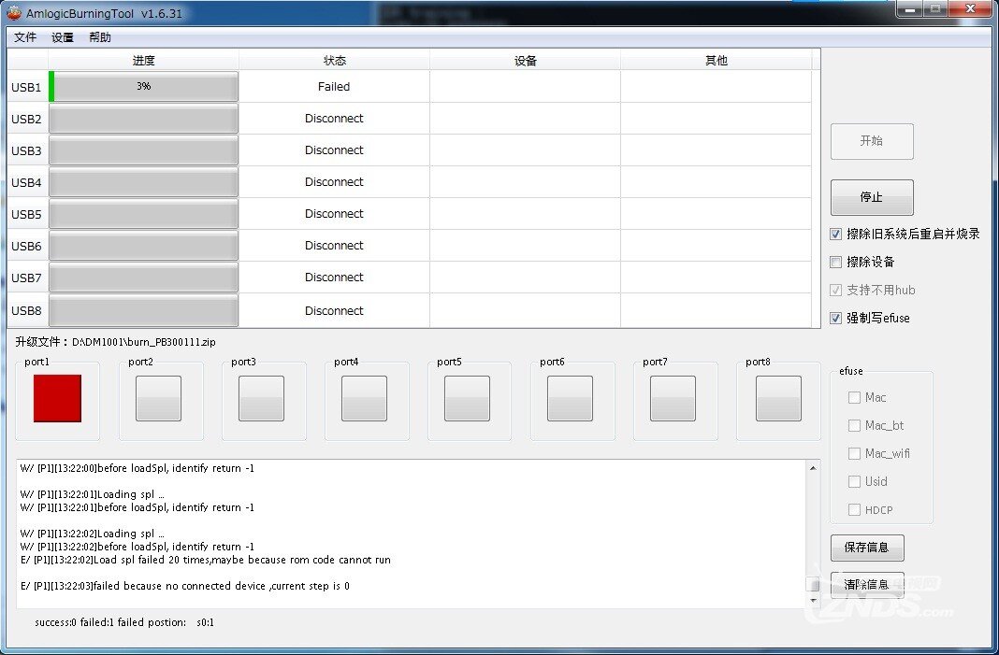Click log scrollbar down arrow

point(813,600)
